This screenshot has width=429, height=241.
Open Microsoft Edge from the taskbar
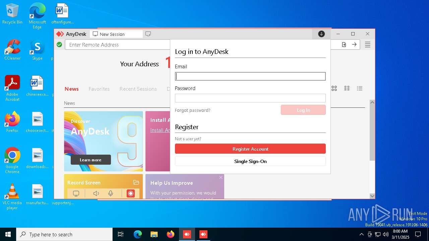point(138,234)
